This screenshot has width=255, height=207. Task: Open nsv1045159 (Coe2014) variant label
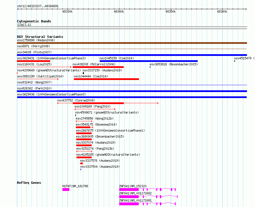click(x=117, y=58)
